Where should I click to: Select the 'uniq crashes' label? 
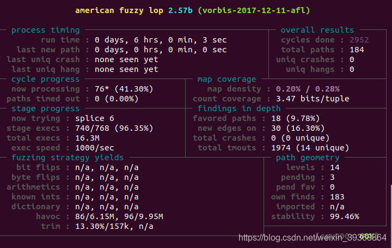click(305, 59)
